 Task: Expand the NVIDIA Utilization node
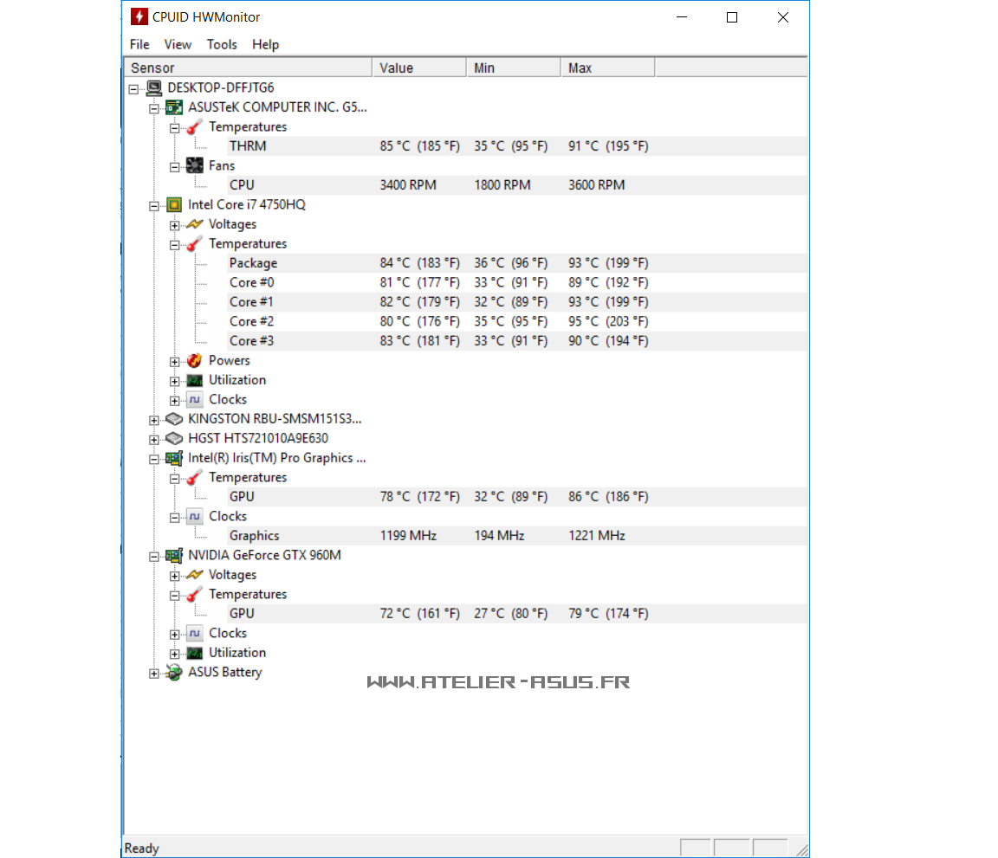(x=175, y=654)
